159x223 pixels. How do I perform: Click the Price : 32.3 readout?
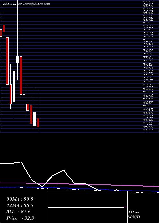20,218
